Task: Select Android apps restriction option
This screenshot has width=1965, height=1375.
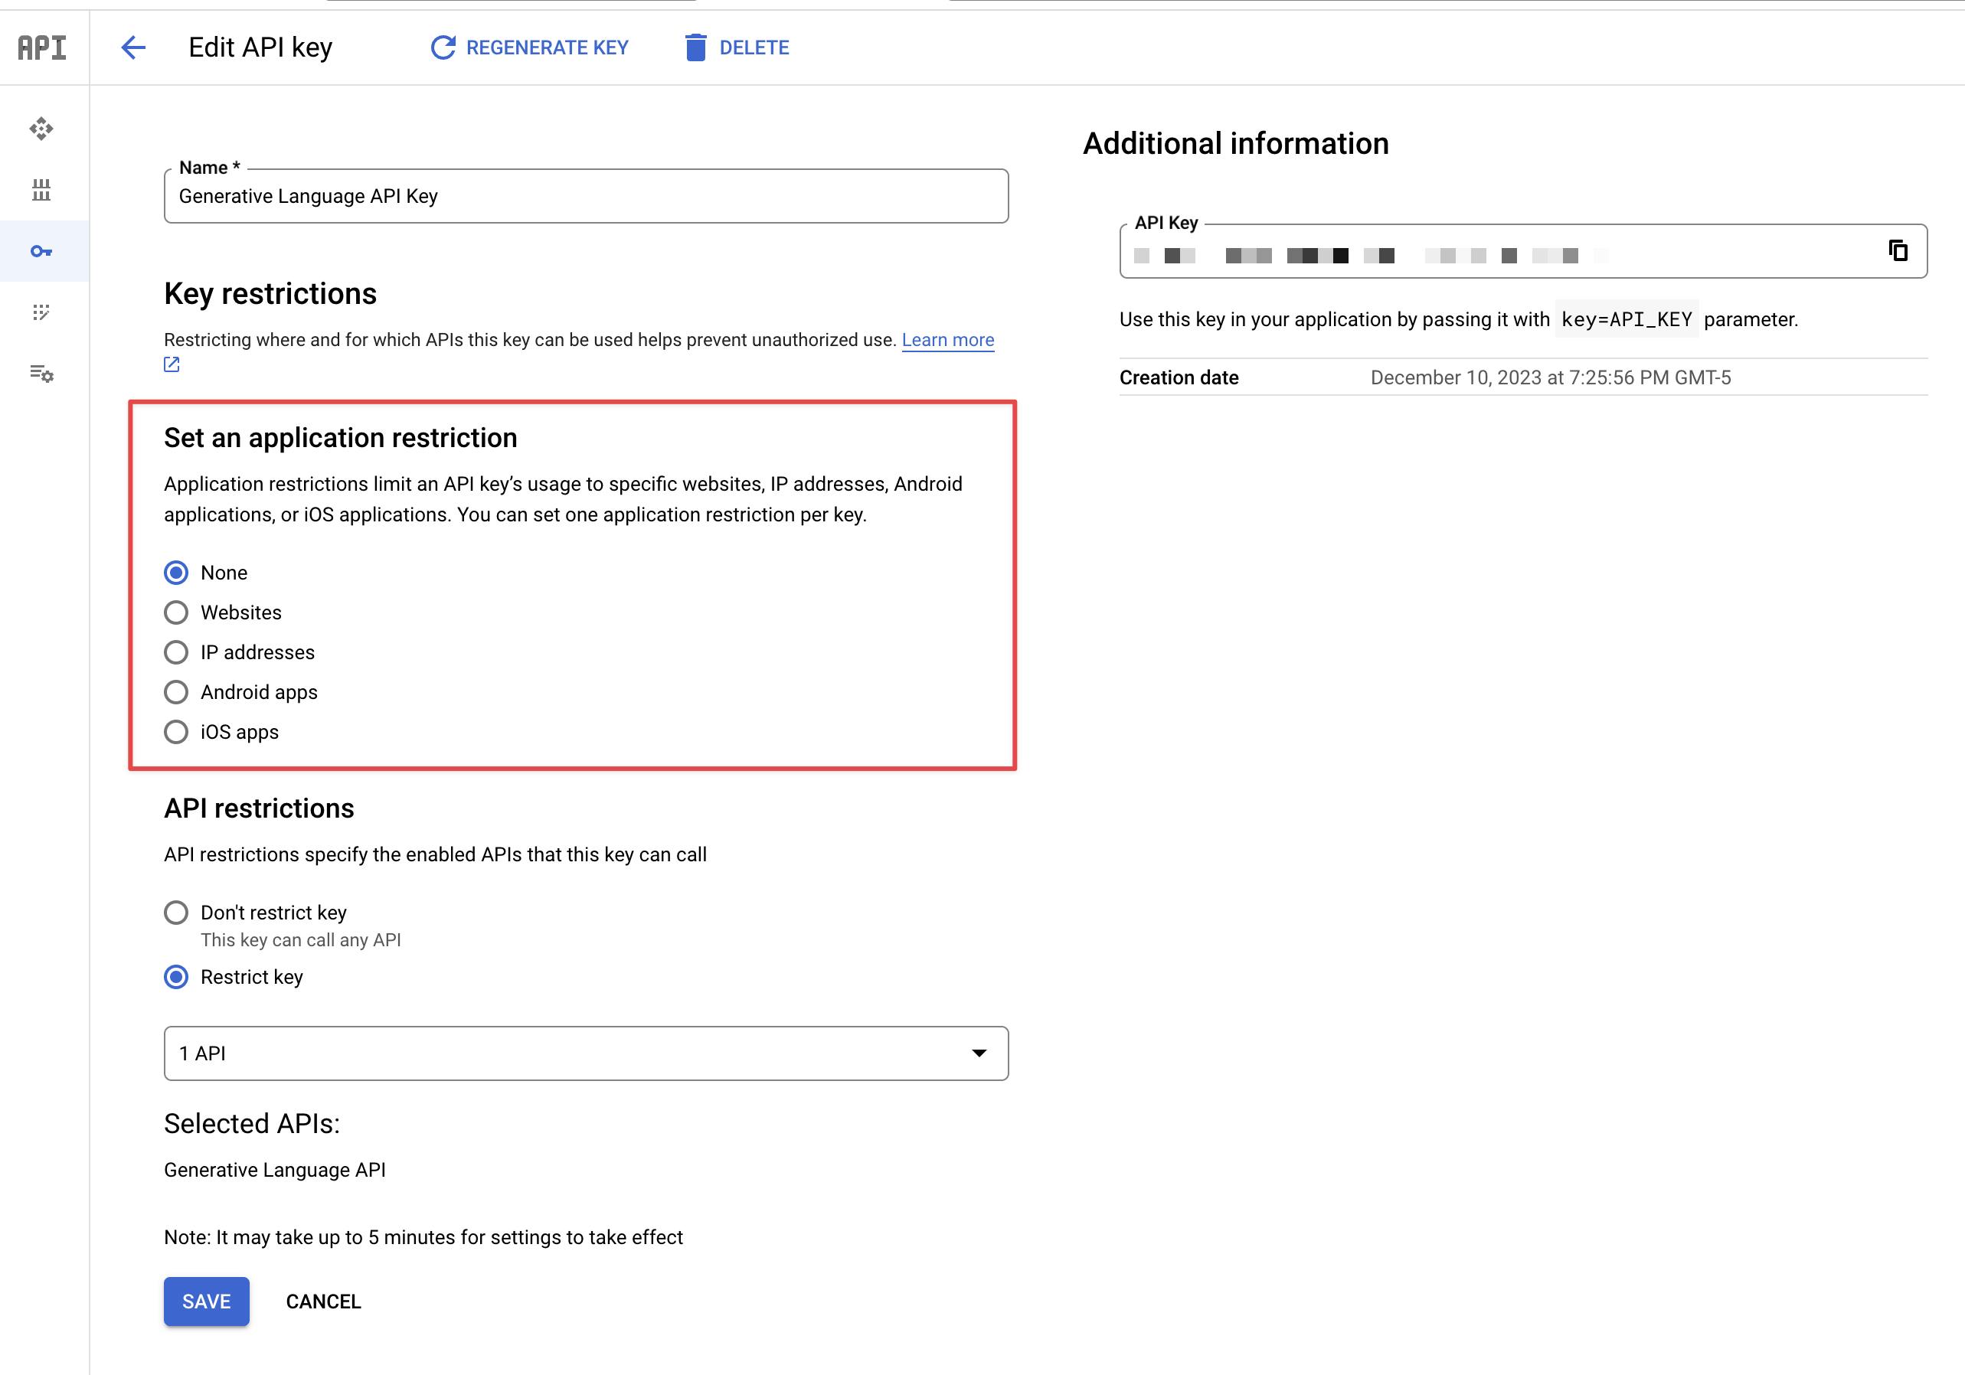Action: pyautogui.click(x=176, y=692)
